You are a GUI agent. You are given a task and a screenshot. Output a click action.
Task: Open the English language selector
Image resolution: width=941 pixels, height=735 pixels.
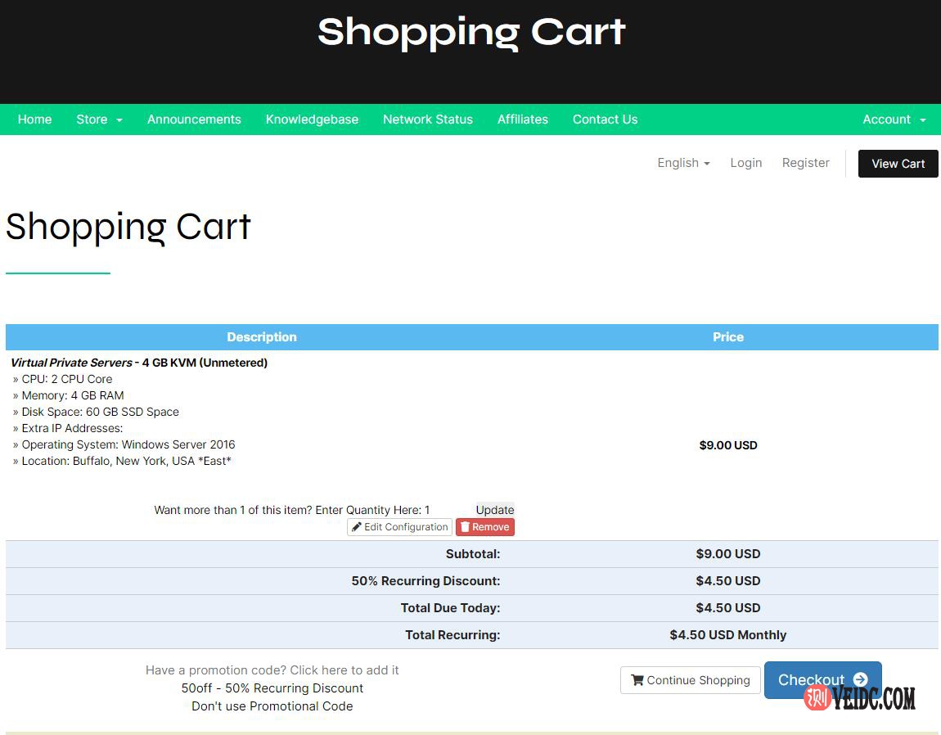(x=683, y=163)
